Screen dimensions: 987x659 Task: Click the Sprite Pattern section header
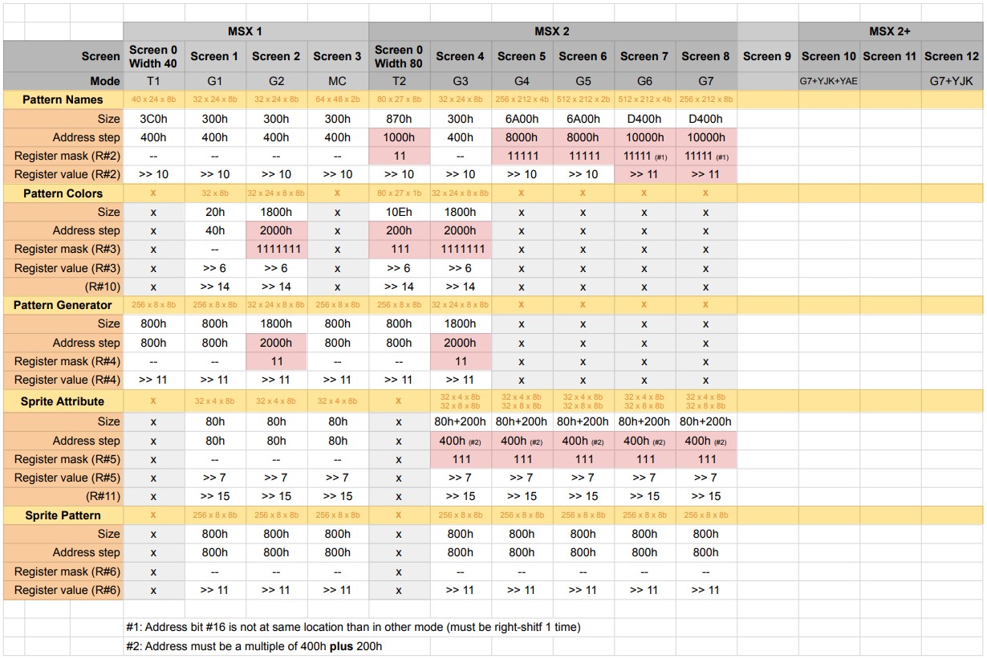[63, 515]
